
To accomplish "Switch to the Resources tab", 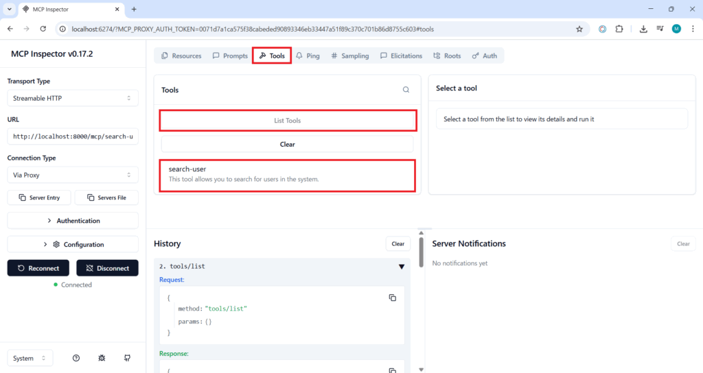I will 181,56.
